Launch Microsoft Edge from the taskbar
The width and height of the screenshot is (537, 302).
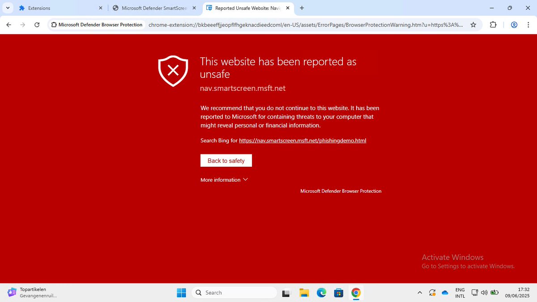(x=321, y=293)
